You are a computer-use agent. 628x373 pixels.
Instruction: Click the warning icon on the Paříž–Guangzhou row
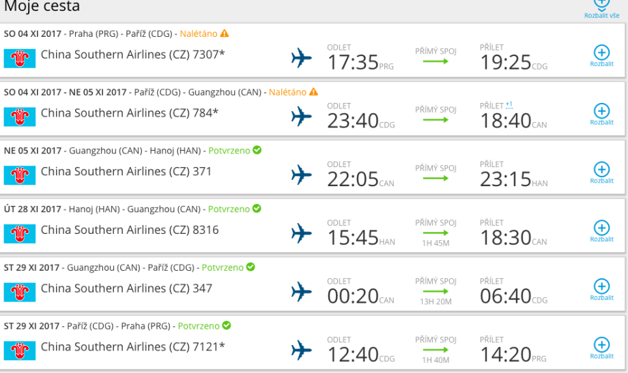(x=313, y=92)
